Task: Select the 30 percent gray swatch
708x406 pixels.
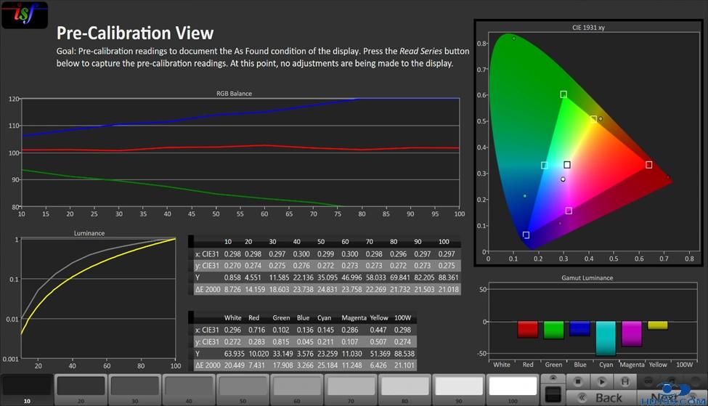Action: click(x=134, y=388)
